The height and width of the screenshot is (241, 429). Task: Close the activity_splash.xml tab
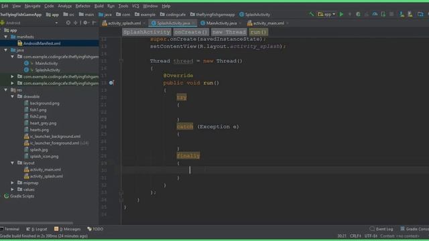[x=144, y=23]
